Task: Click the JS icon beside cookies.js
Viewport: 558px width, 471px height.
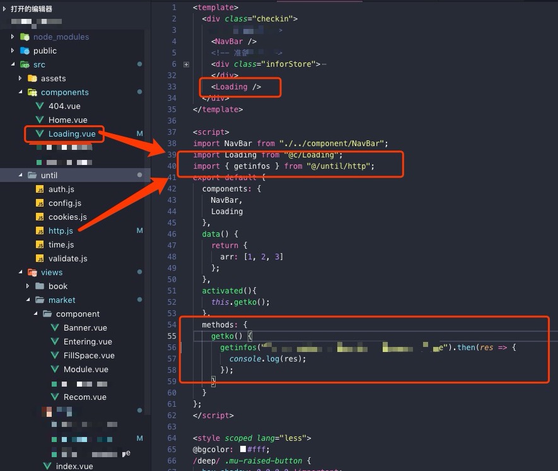Action: click(40, 217)
